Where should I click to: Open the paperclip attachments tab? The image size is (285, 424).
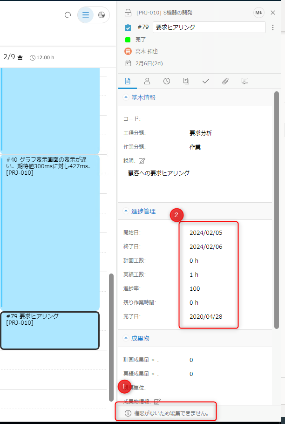pos(225,81)
